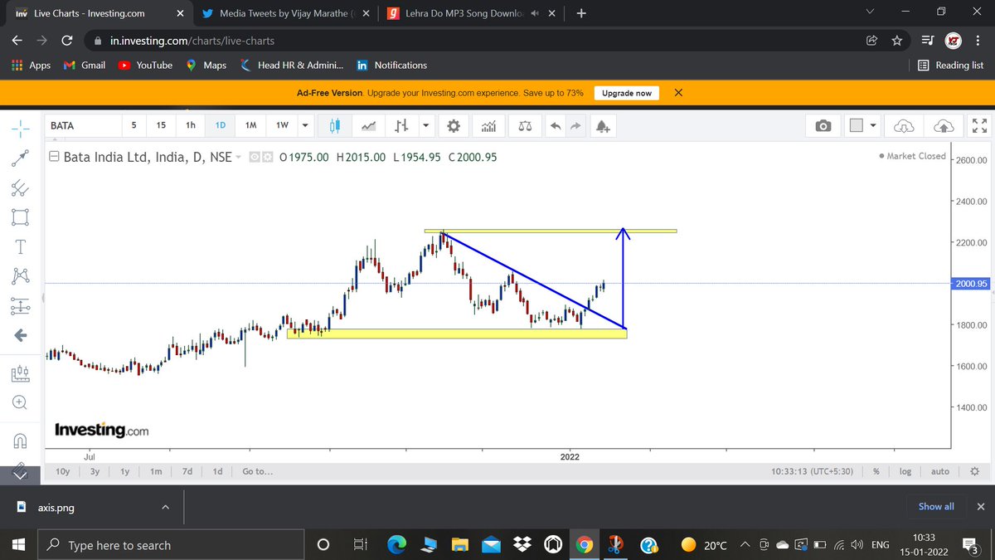Click the BATA symbol search field
Image resolution: width=995 pixels, height=560 pixels.
tap(82, 125)
